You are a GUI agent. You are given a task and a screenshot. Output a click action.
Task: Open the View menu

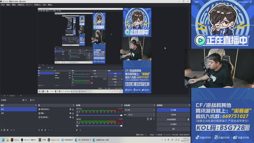pos(14,5)
